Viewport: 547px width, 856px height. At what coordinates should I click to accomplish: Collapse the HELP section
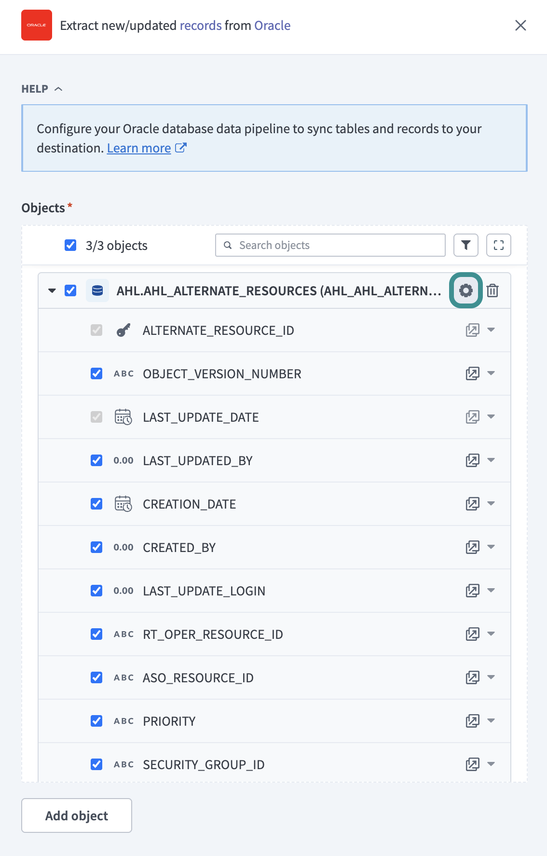click(42, 89)
